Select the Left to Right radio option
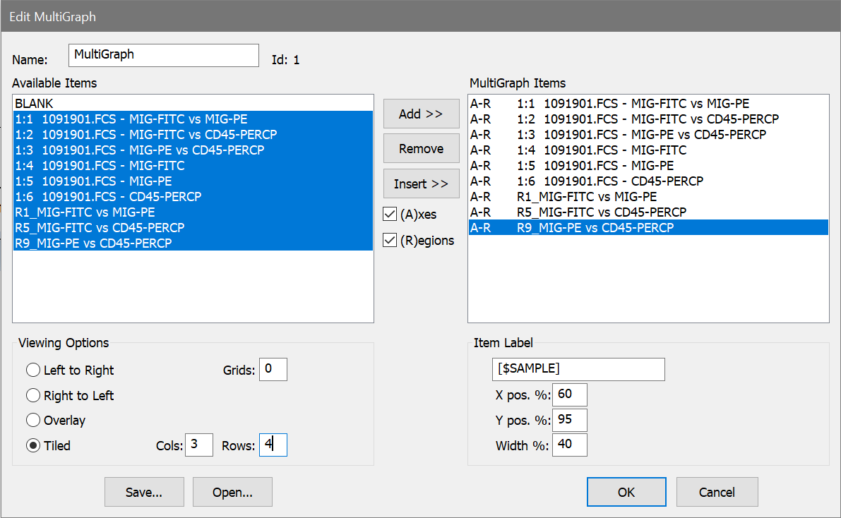 (x=33, y=370)
